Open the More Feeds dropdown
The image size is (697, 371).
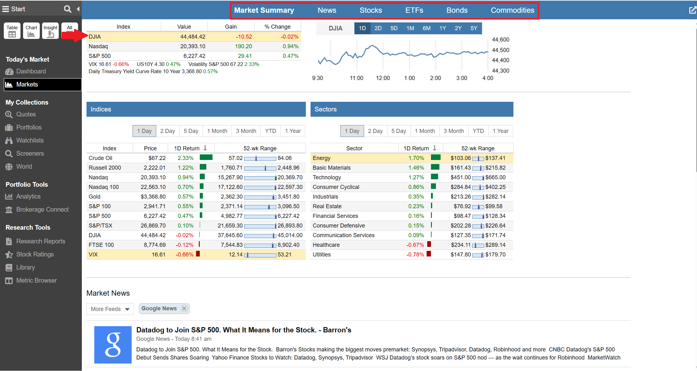[x=110, y=309]
